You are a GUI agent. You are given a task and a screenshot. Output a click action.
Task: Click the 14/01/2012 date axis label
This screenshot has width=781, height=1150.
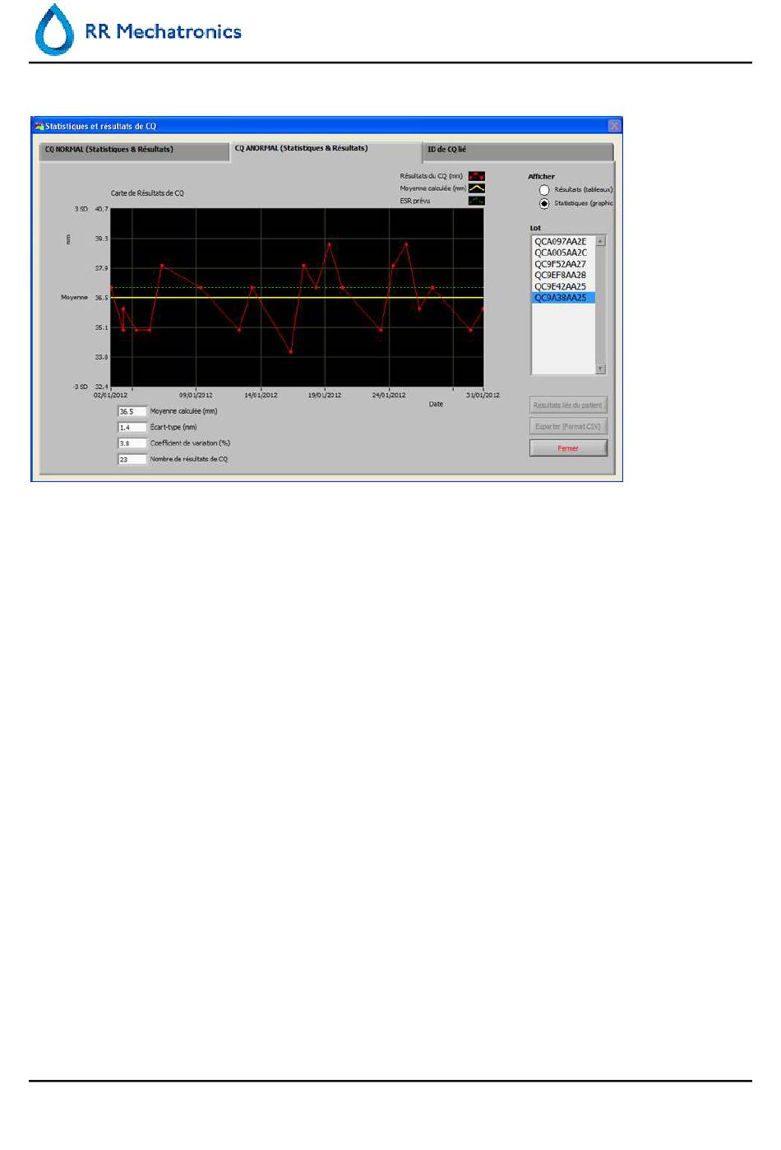261,396
